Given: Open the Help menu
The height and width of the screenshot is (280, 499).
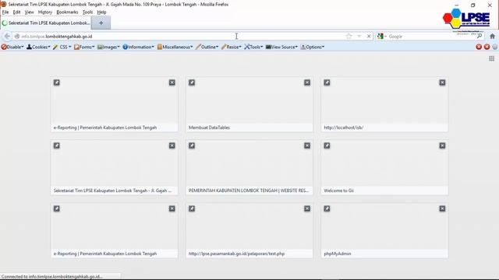Looking at the screenshot, I should (101, 12).
